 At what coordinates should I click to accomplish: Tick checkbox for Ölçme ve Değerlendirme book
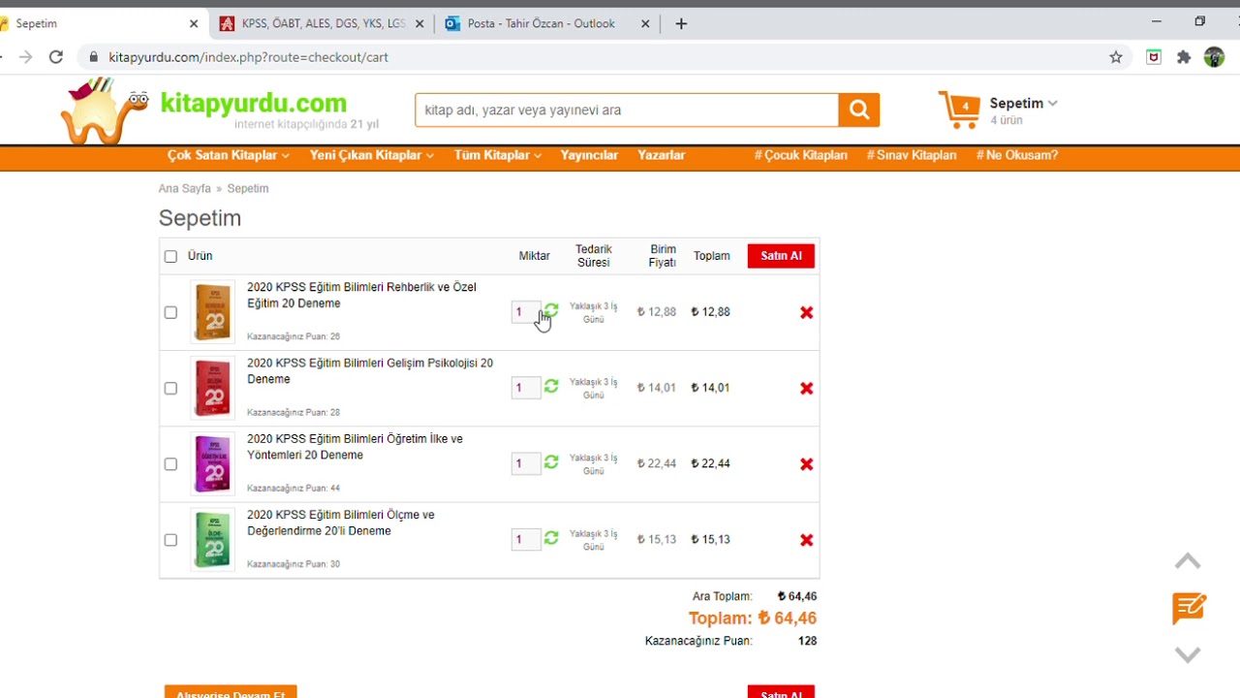pyautogui.click(x=170, y=539)
